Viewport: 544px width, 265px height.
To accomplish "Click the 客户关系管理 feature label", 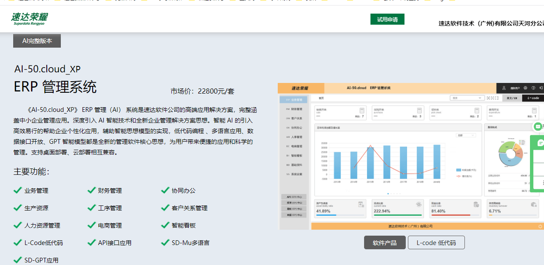I will 190,208.
